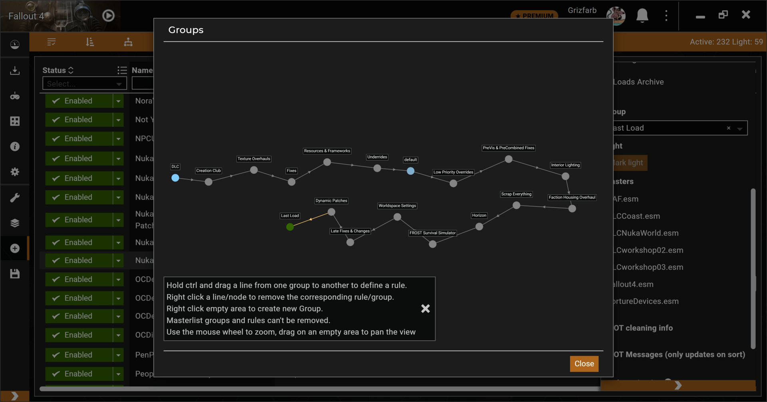The image size is (767, 402).
Task: Toggle Enabled status for Not Y row
Action: click(79, 120)
